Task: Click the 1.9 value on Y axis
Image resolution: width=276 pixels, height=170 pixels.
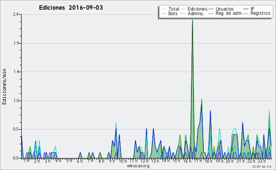Action: [16, 43]
